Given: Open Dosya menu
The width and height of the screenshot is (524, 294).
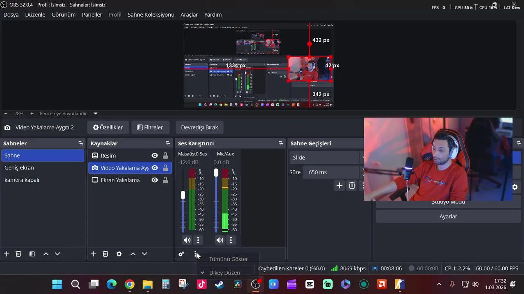Looking at the screenshot, I should 11,15.
